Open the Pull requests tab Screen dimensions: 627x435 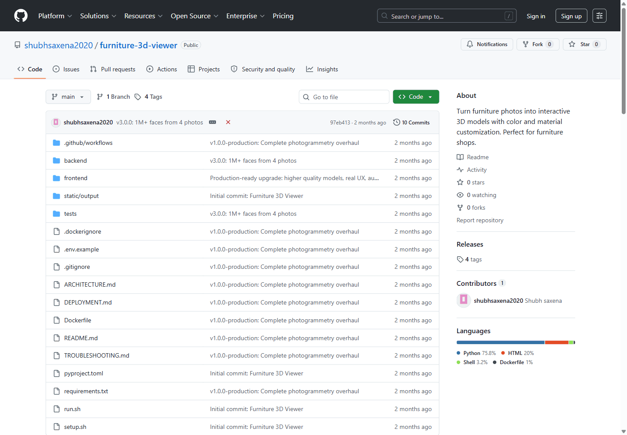[x=113, y=69]
